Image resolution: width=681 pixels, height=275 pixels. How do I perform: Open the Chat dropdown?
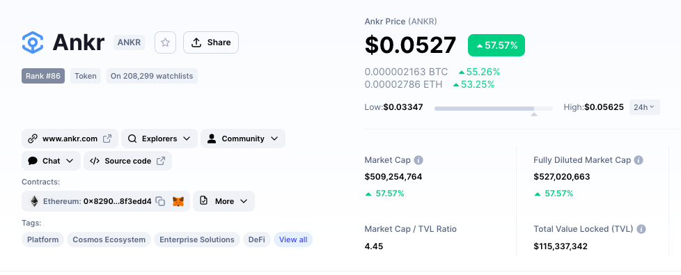point(52,161)
